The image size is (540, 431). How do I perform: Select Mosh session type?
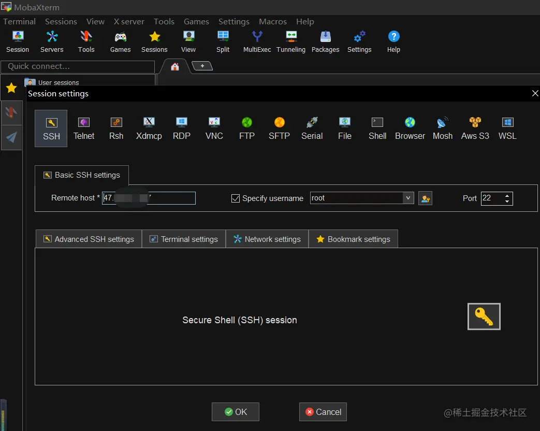[443, 128]
